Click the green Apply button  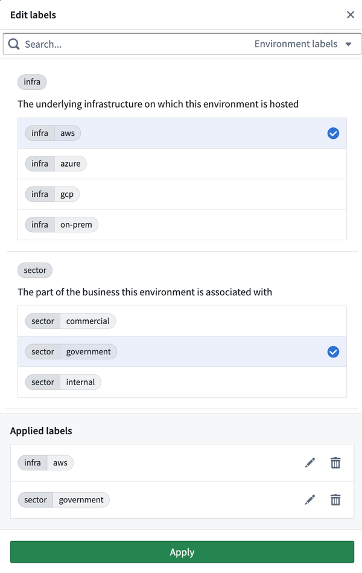click(x=182, y=552)
